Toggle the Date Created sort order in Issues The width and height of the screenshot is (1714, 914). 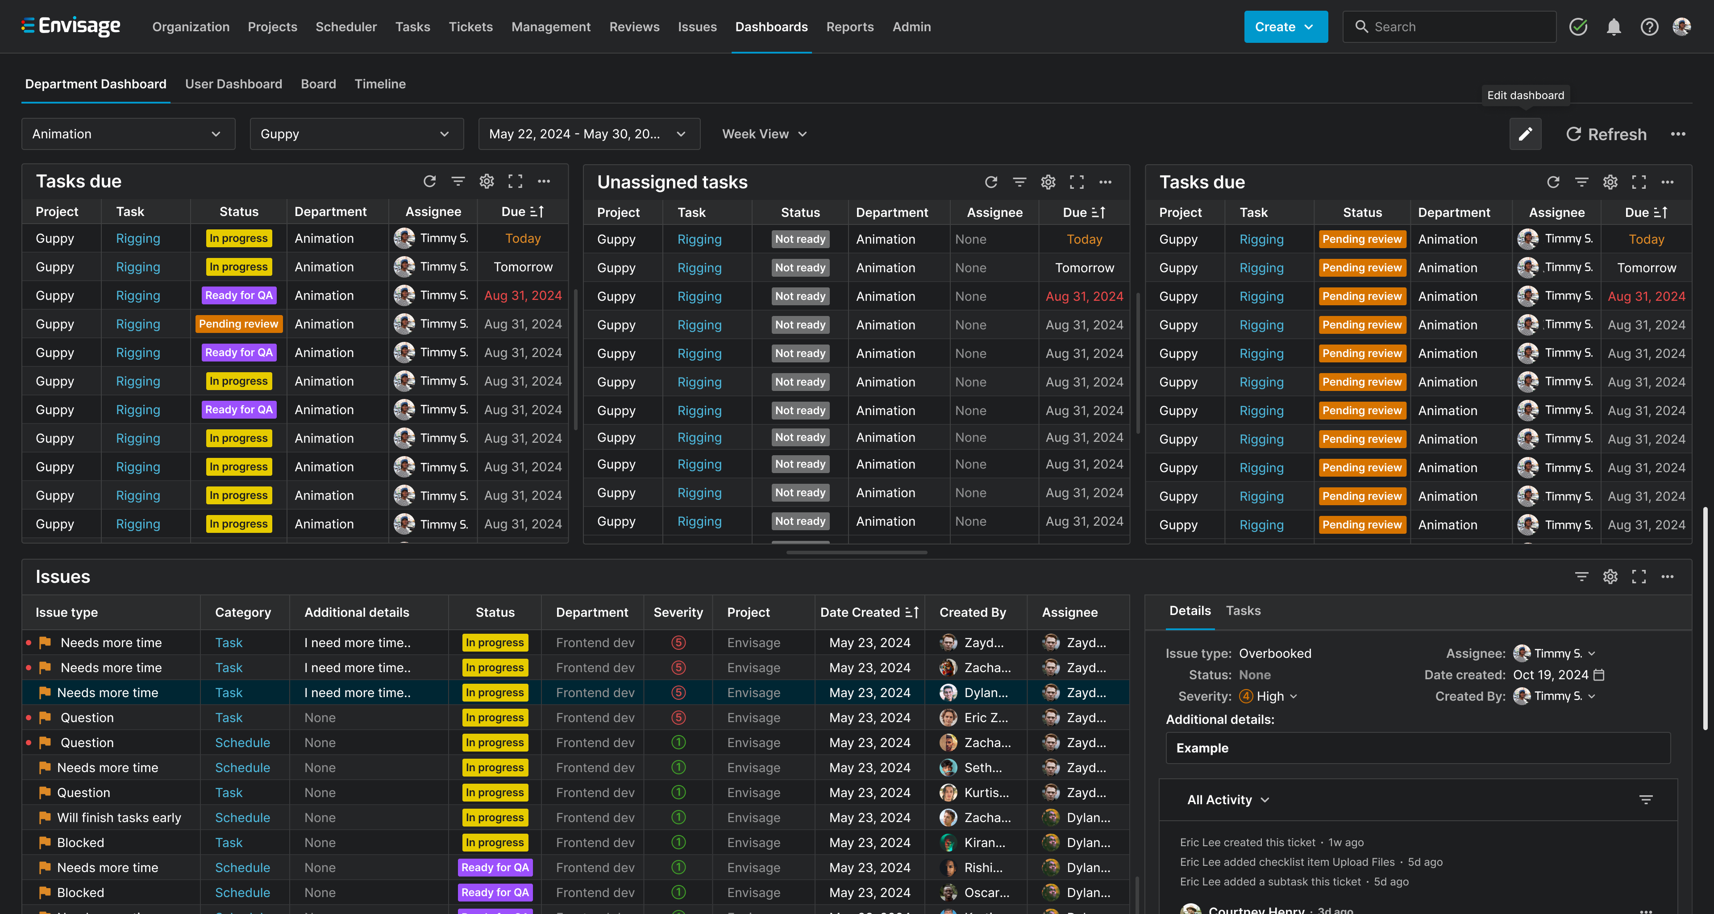click(x=911, y=612)
